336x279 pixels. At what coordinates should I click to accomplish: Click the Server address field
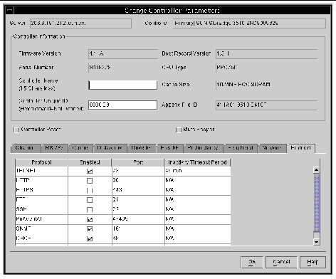coord(80,23)
